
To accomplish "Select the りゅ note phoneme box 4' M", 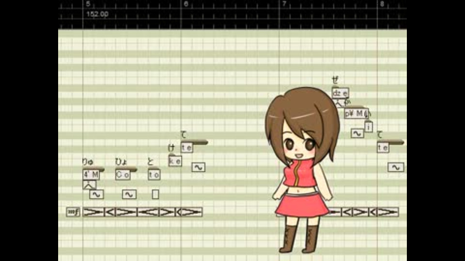I will (91, 174).
